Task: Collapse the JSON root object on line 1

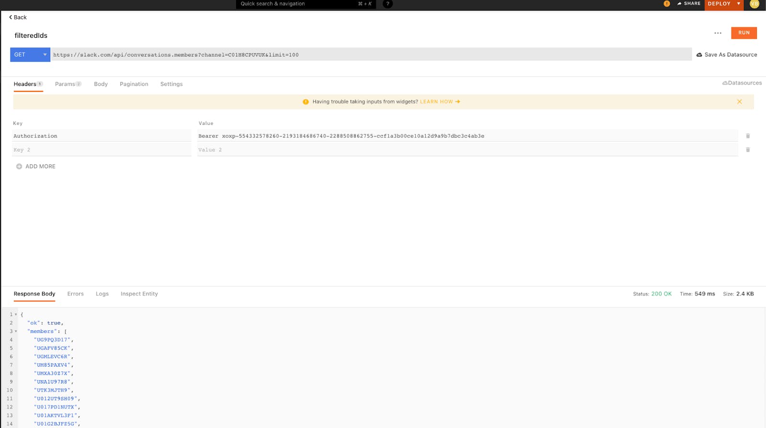Action: (16, 315)
